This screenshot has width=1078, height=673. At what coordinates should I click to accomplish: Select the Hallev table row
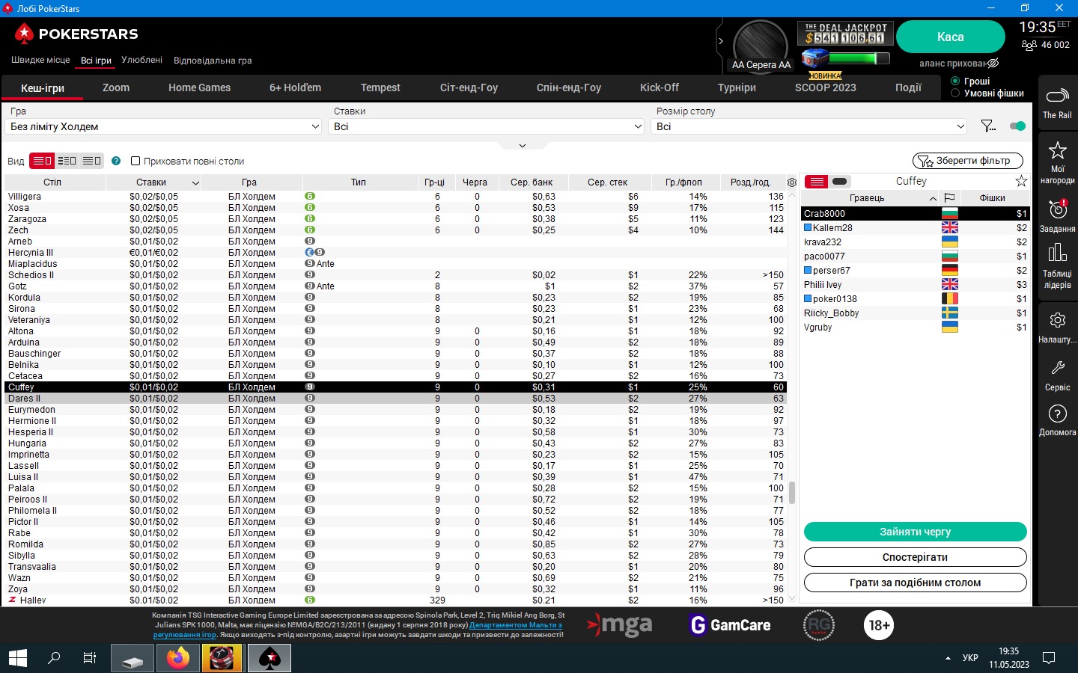click(395, 600)
